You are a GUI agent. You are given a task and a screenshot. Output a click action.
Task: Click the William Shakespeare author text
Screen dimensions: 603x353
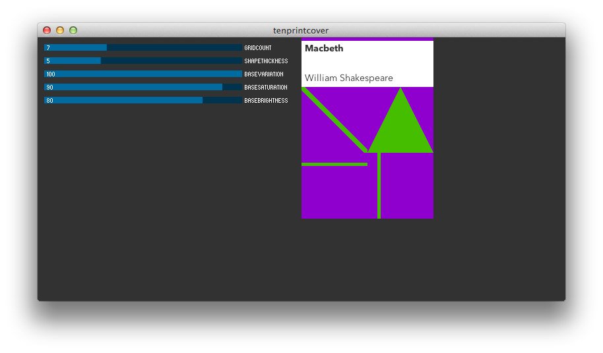coord(349,78)
